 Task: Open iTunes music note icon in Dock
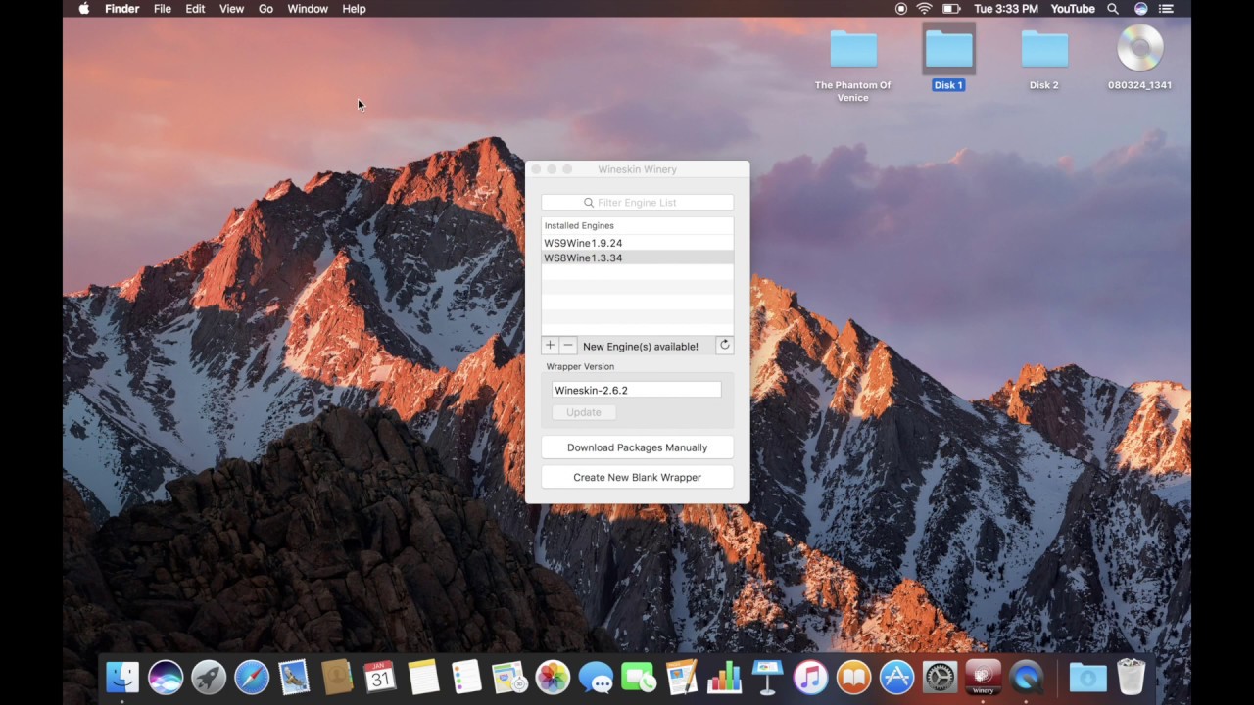tap(810, 677)
